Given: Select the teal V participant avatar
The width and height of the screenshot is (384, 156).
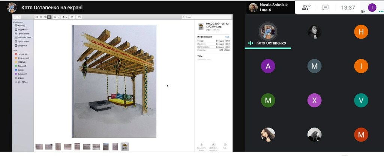Looking at the screenshot, I should (x=361, y=100).
